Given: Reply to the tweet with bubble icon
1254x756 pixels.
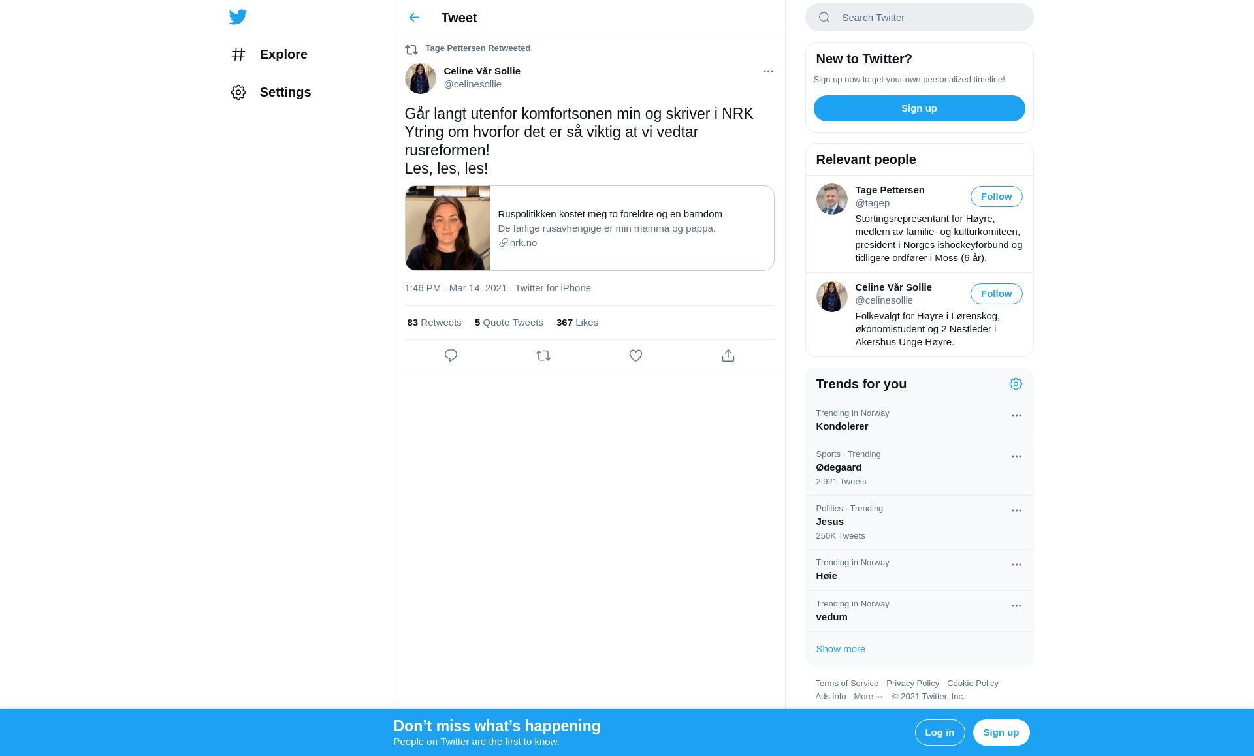Looking at the screenshot, I should (x=451, y=355).
